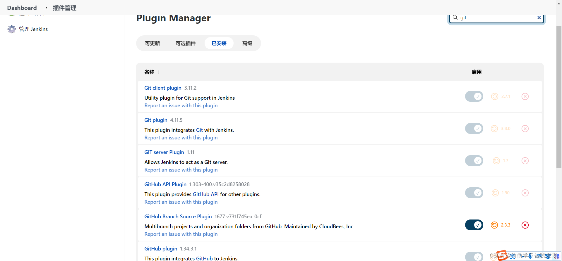Viewport: 562px width, 261px height.
Task: Downgrade GitHub API Plugin to 1.90
Action: [x=501, y=193]
